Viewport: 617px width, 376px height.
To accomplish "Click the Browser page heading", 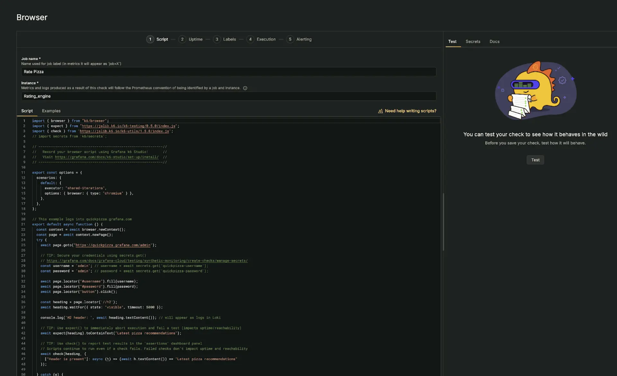I will [32, 17].
